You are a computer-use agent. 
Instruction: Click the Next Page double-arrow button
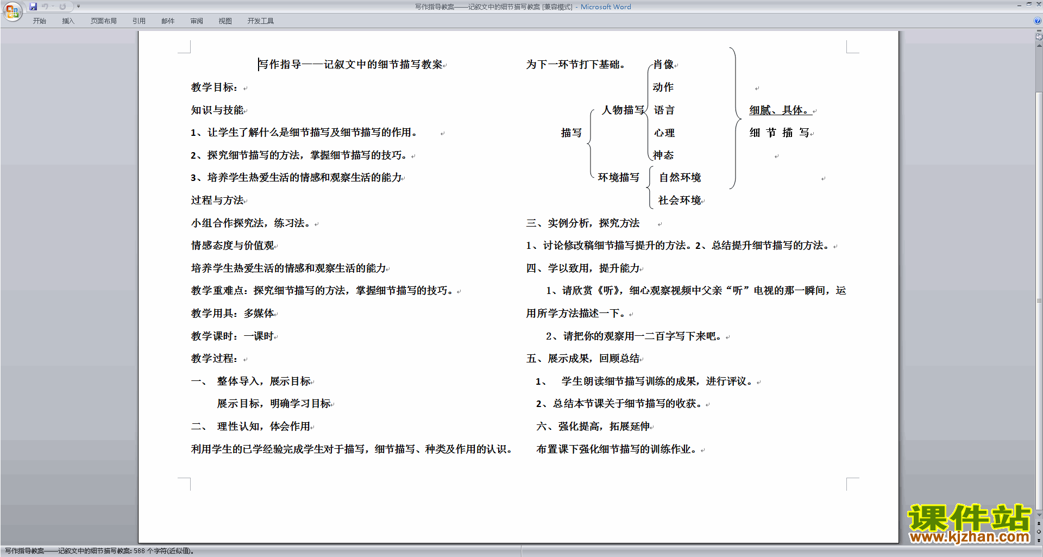tap(1039, 540)
